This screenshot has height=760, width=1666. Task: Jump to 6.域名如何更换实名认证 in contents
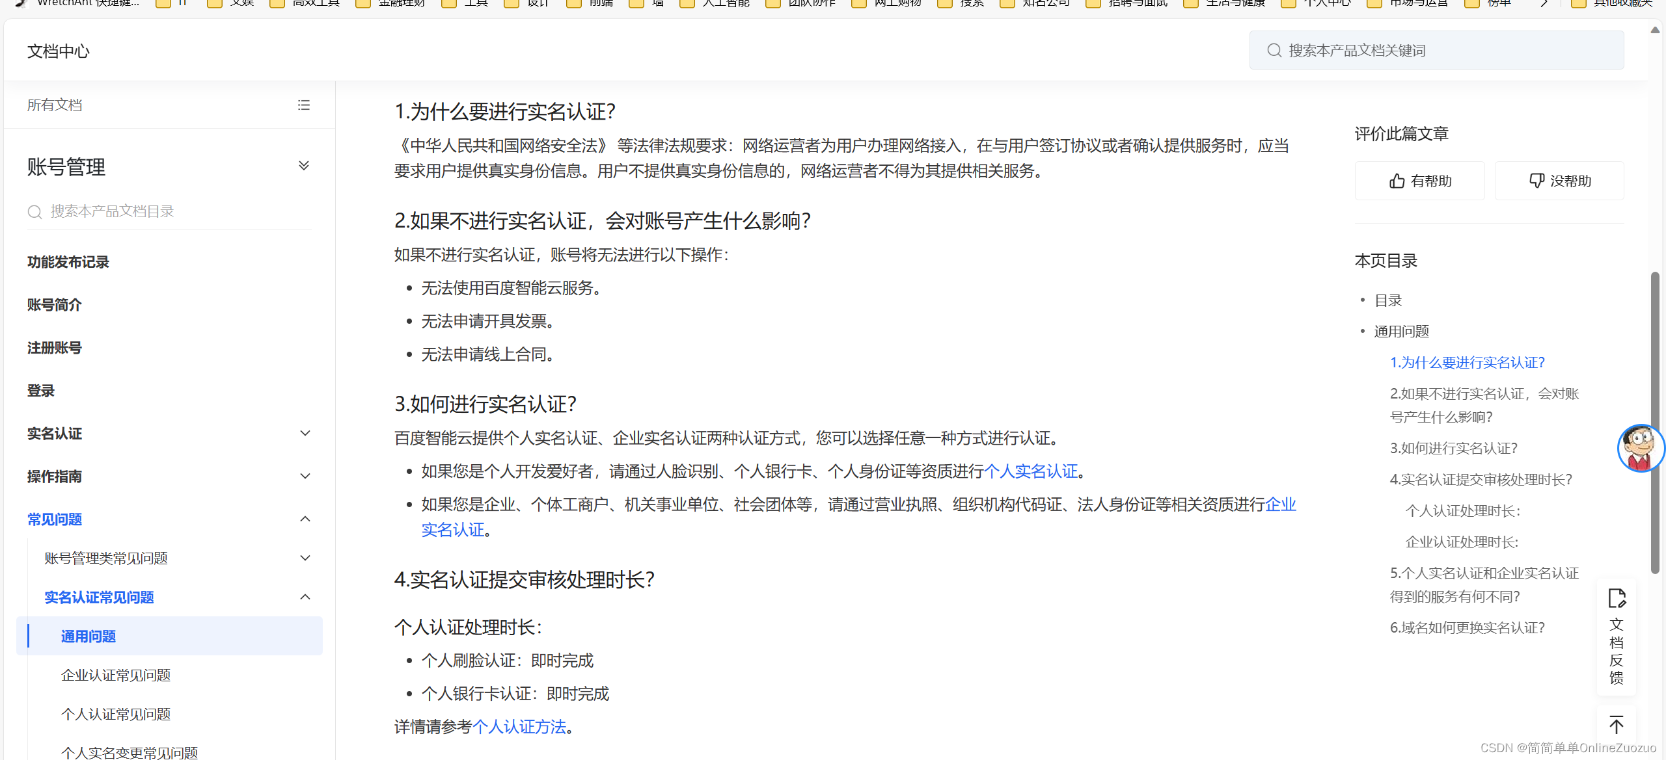(x=1468, y=628)
